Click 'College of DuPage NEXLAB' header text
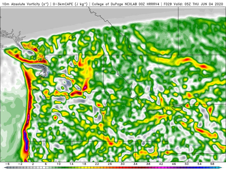This screenshot has width=226, height=169. [114, 4]
